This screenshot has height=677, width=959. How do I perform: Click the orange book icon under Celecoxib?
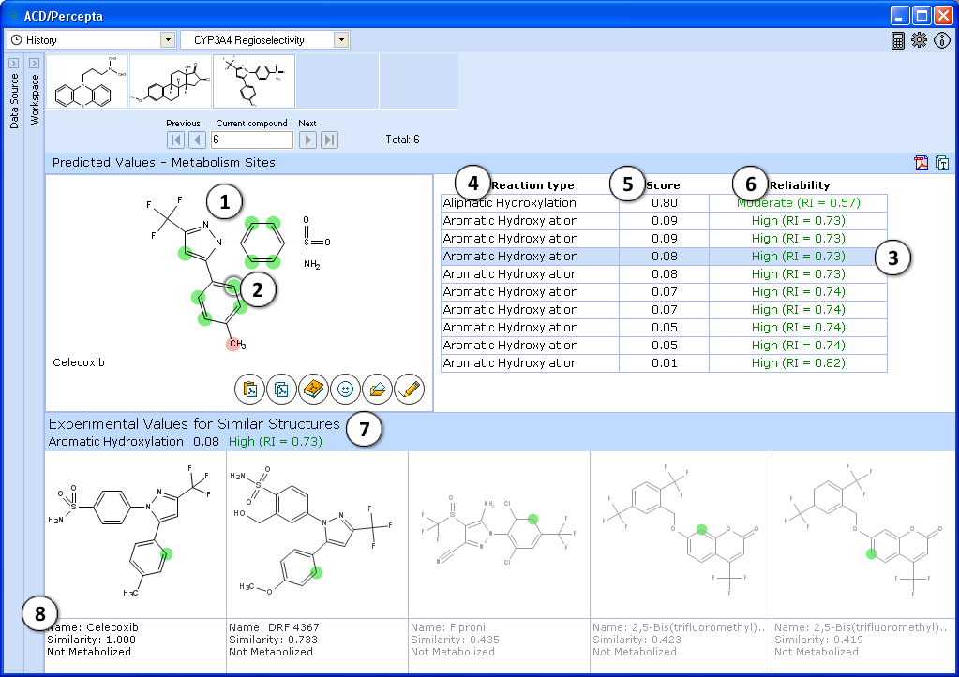(x=314, y=389)
